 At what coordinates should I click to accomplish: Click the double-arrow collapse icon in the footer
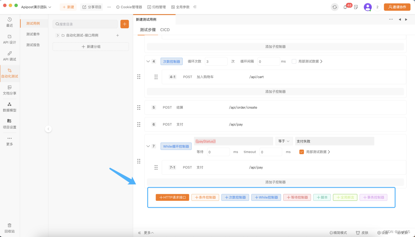(x=139, y=233)
